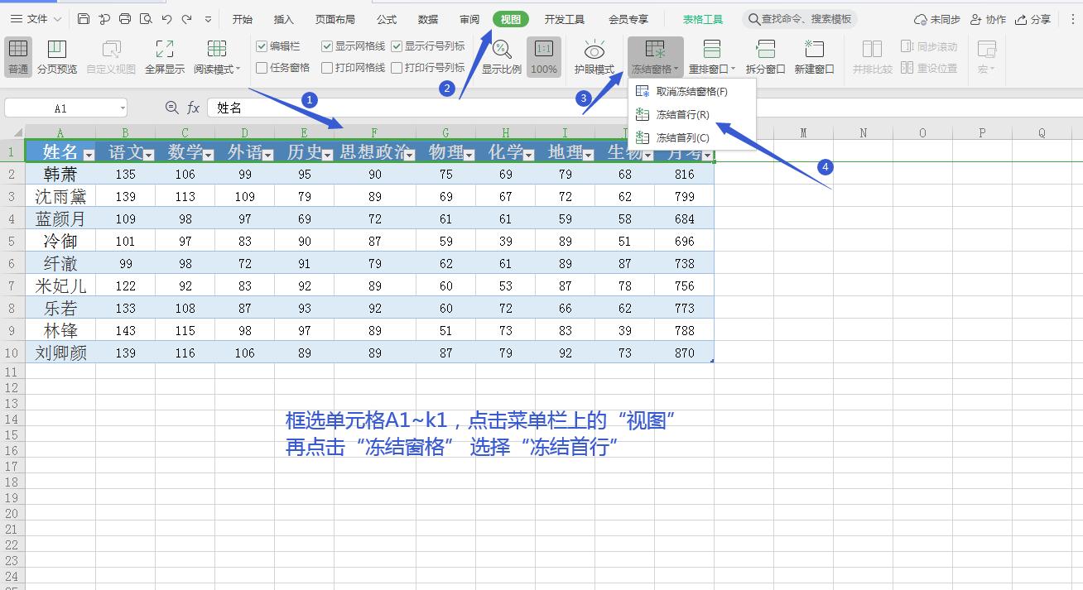
Task: Enable 任务窗格 task pane checkbox
Action: [261, 68]
